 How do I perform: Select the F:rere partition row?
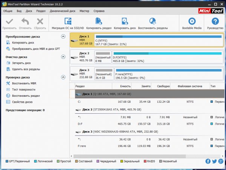point(150,146)
